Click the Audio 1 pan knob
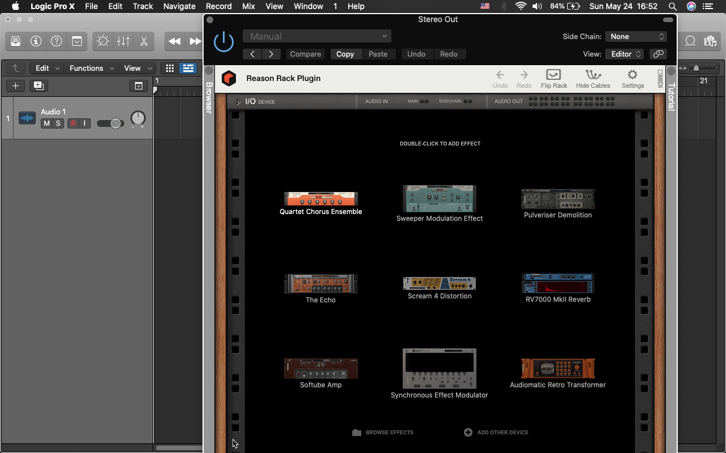This screenshot has height=453, width=726. pyautogui.click(x=138, y=118)
